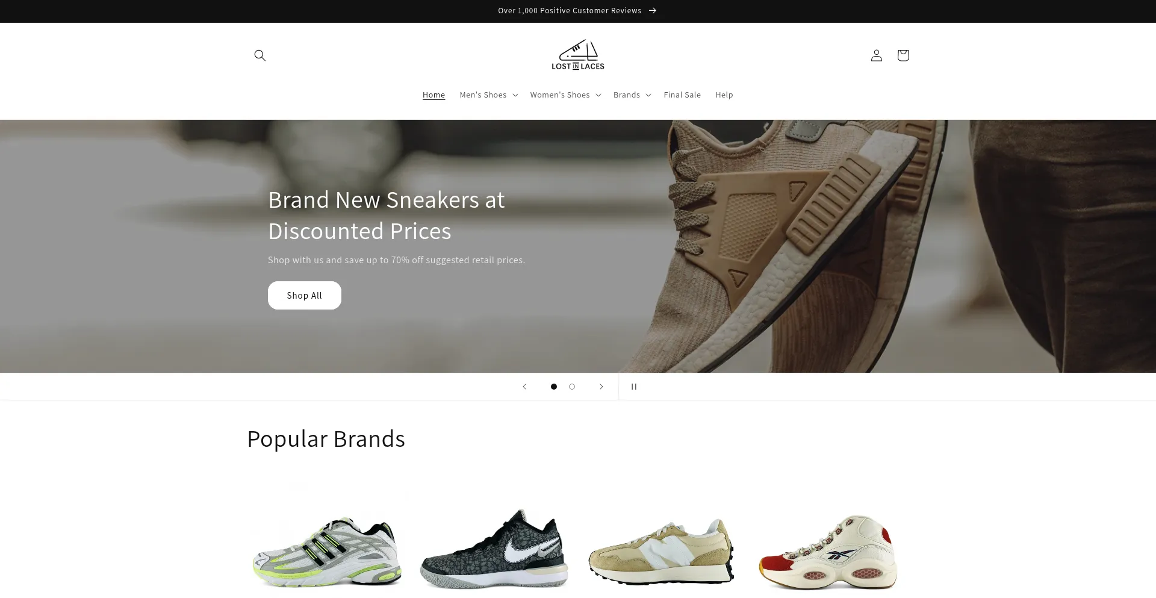1156x598 pixels.
Task: Expand the Brands dropdown
Action: (632, 95)
